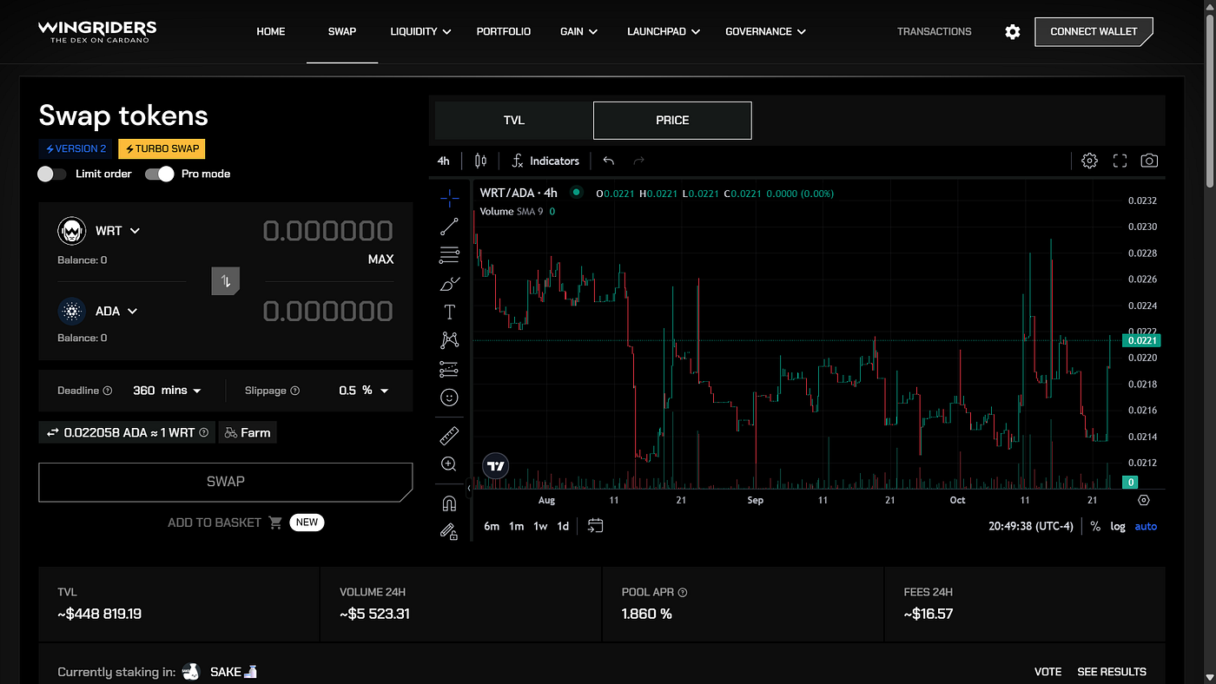The width and height of the screenshot is (1216, 684).
Task: Click the Version 2 badge
Action: tap(76, 148)
